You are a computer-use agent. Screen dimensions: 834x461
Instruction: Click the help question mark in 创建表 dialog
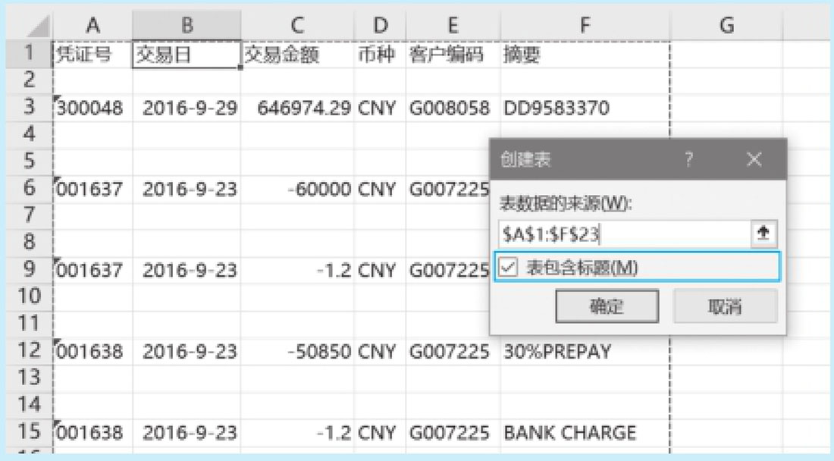pyautogui.click(x=689, y=160)
